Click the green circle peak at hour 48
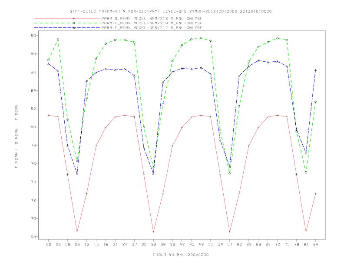 click(201, 38)
